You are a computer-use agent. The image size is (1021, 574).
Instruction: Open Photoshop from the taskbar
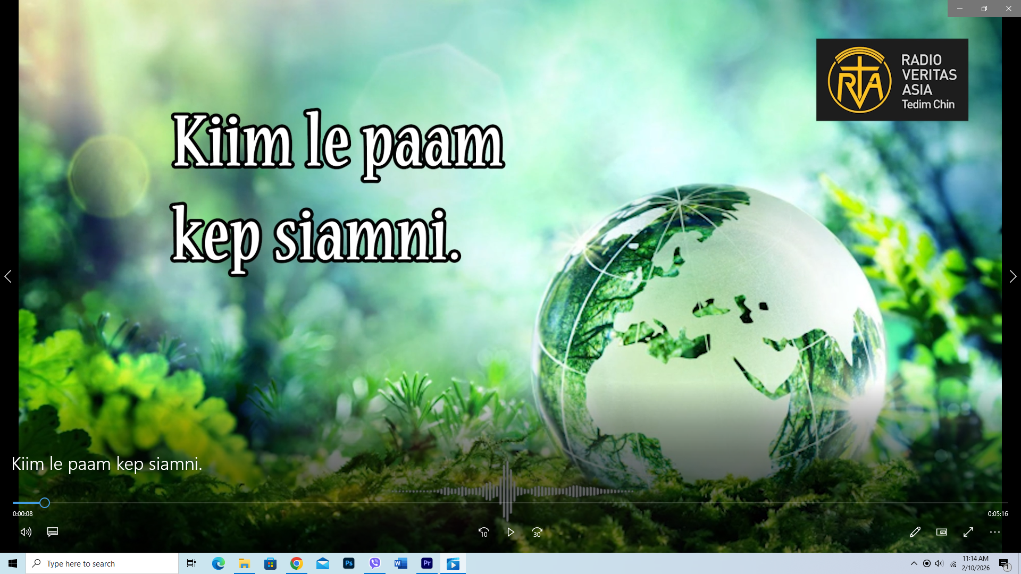pos(349,563)
